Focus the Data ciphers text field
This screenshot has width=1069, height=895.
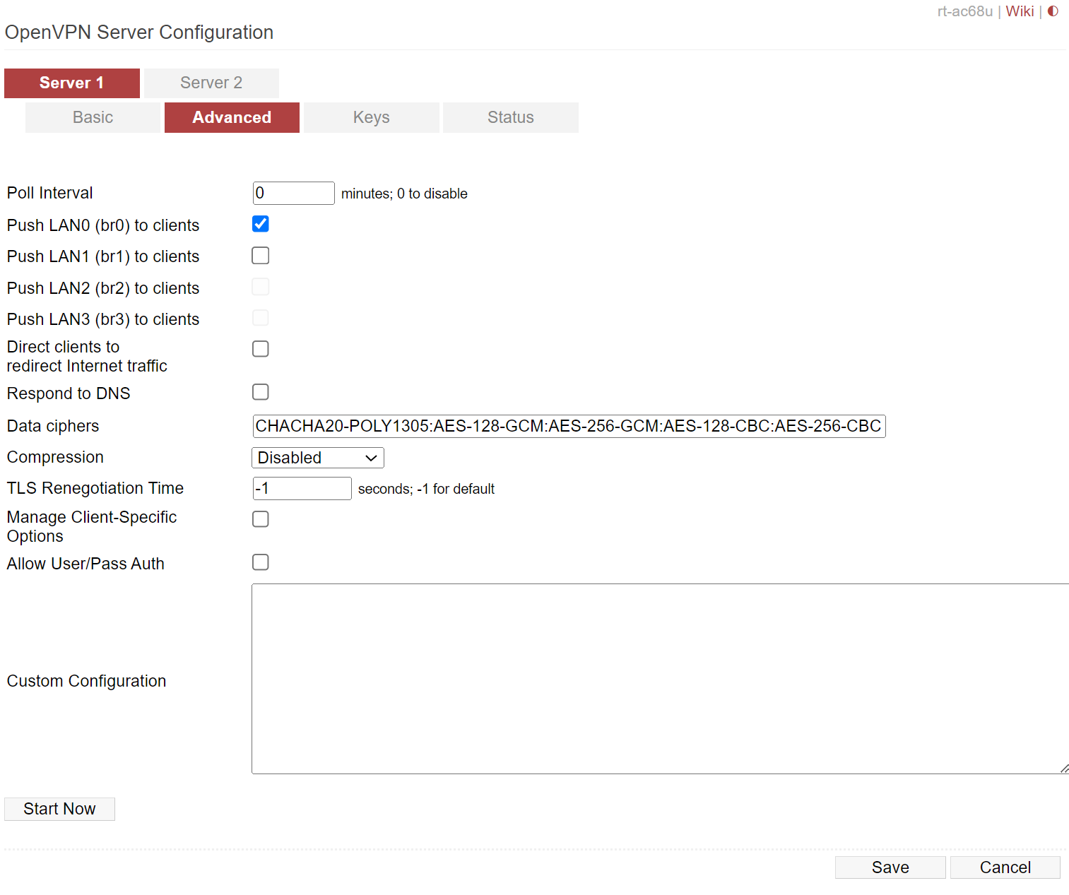(x=569, y=426)
